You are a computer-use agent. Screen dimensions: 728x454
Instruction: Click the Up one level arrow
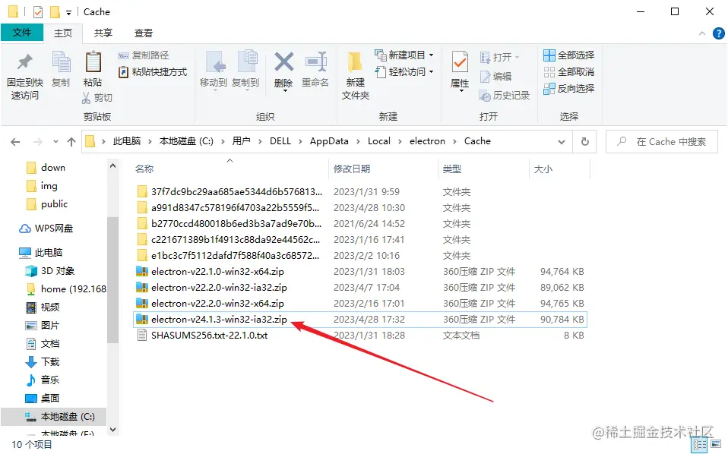(71, 142)
